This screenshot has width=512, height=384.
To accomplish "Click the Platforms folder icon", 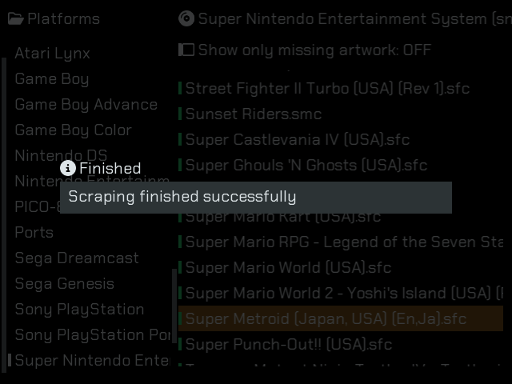I will tap(16, 18).
